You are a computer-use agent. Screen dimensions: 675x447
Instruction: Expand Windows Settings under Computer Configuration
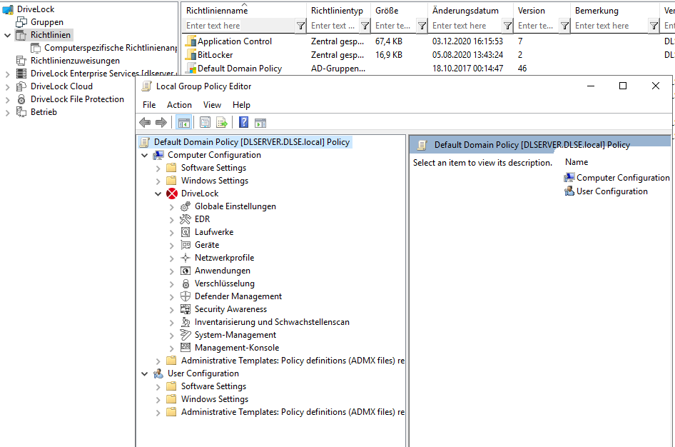[x=158, y=181]
